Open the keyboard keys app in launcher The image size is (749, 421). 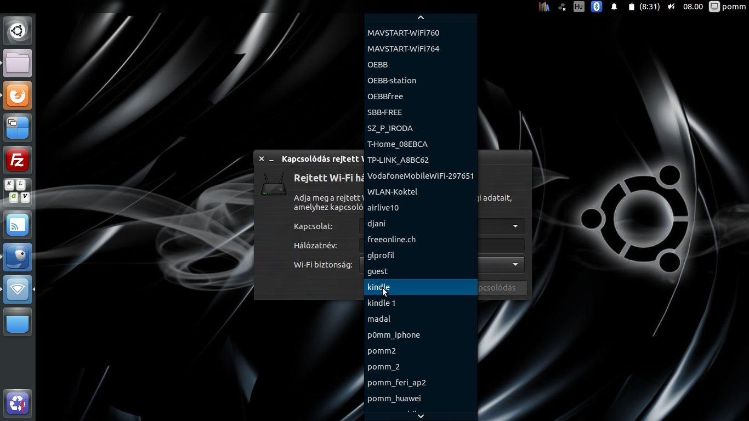(18, 192)
